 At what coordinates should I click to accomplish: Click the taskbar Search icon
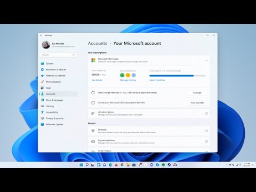point(87,165)
